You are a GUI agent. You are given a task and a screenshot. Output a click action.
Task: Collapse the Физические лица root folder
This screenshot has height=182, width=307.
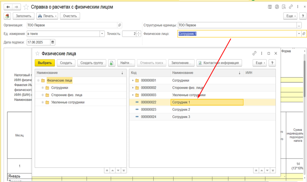point(38,80)
